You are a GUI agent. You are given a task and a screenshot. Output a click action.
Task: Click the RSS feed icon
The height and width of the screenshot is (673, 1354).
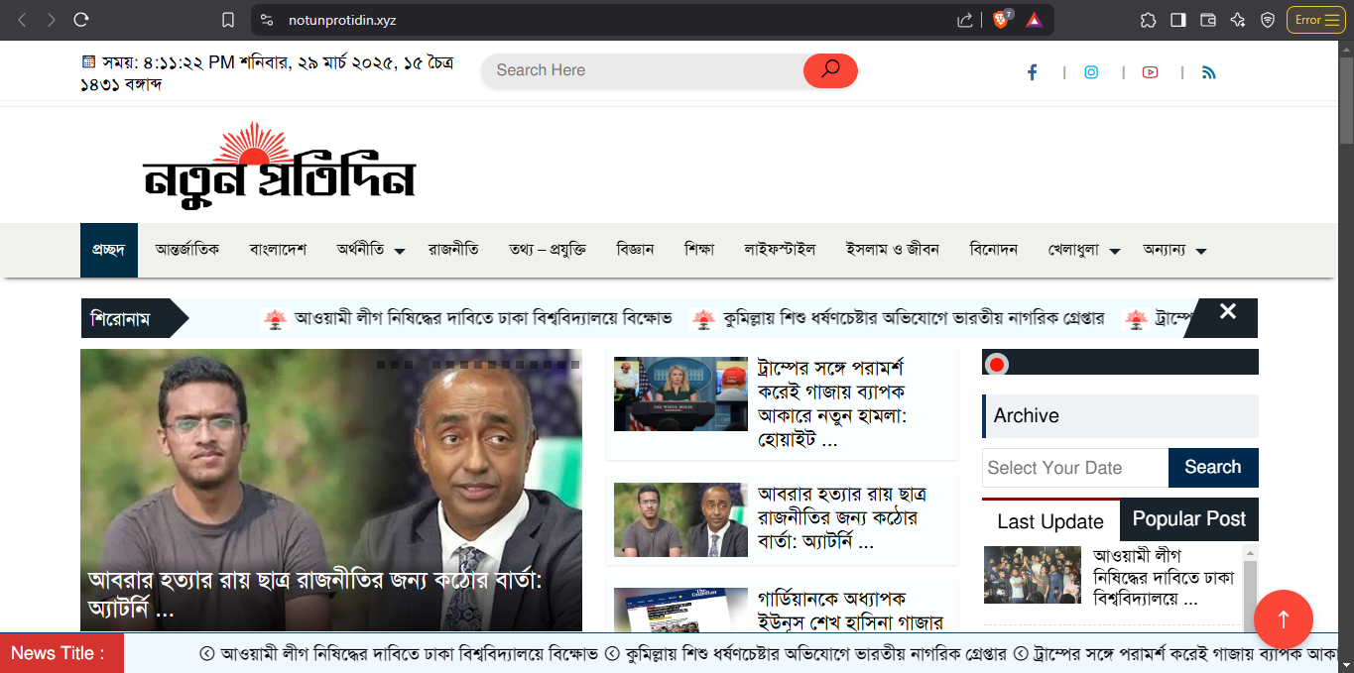coord(1208,72)
